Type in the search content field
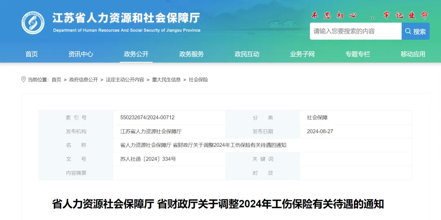The height and width of the screenshot is (220, 441). [355, 31]
